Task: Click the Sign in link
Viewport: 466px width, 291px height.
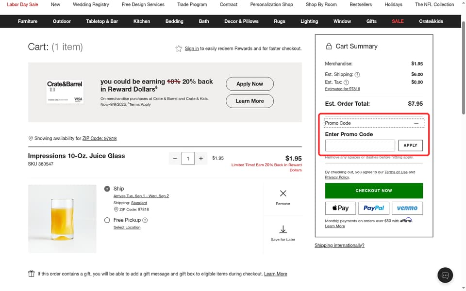Action: (192, 48)
